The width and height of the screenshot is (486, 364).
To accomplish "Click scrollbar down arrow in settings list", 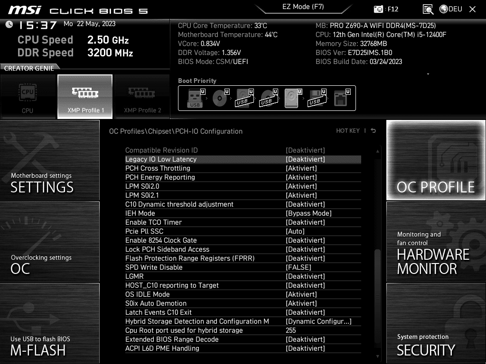I will [x=377, y=356].
